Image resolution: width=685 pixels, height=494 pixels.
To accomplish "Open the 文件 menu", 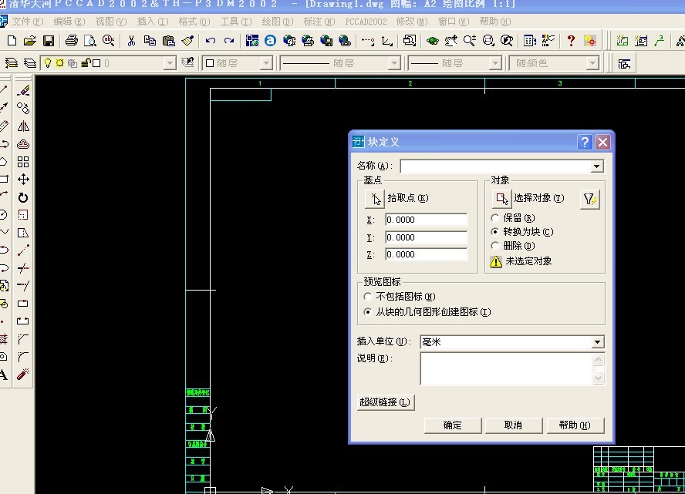I will pos(27,22).
